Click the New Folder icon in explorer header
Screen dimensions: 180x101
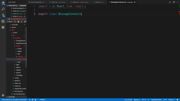click(18, 22)
